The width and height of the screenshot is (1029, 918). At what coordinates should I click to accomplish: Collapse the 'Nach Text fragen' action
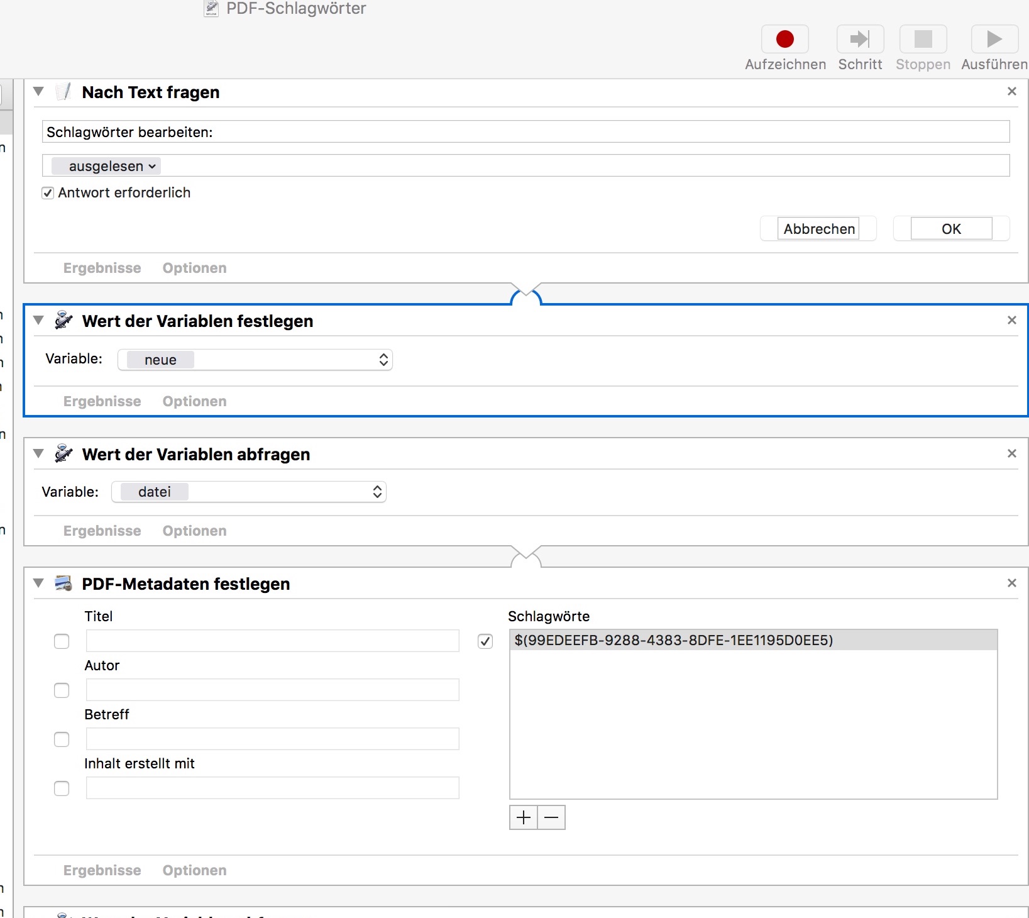pyautogui.click(x=39, y=92)
